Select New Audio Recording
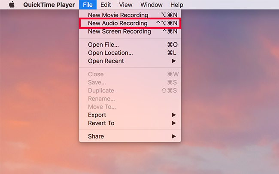The image size is (279, 174). coord(118,23)
